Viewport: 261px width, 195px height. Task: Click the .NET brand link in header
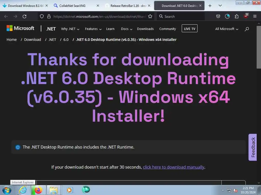[x=51, y=29]
